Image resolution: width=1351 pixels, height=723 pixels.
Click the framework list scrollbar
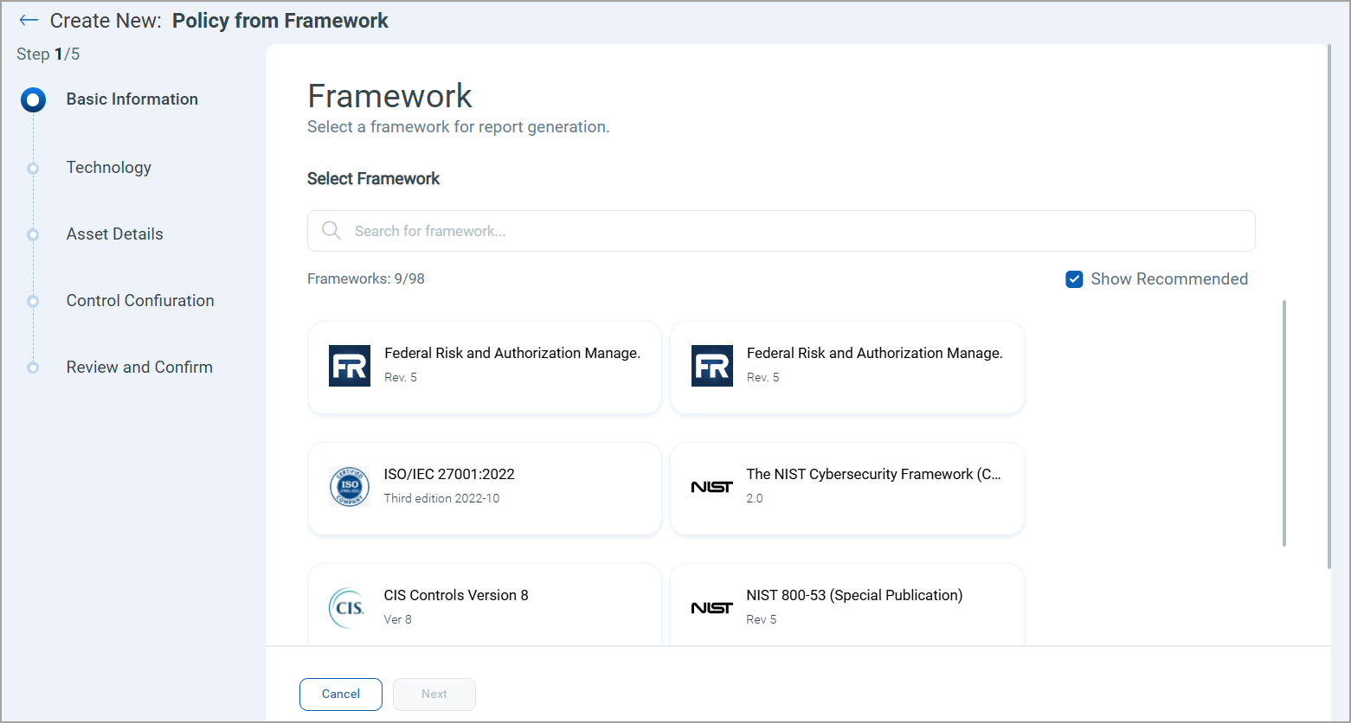(x=1283, y=424)
